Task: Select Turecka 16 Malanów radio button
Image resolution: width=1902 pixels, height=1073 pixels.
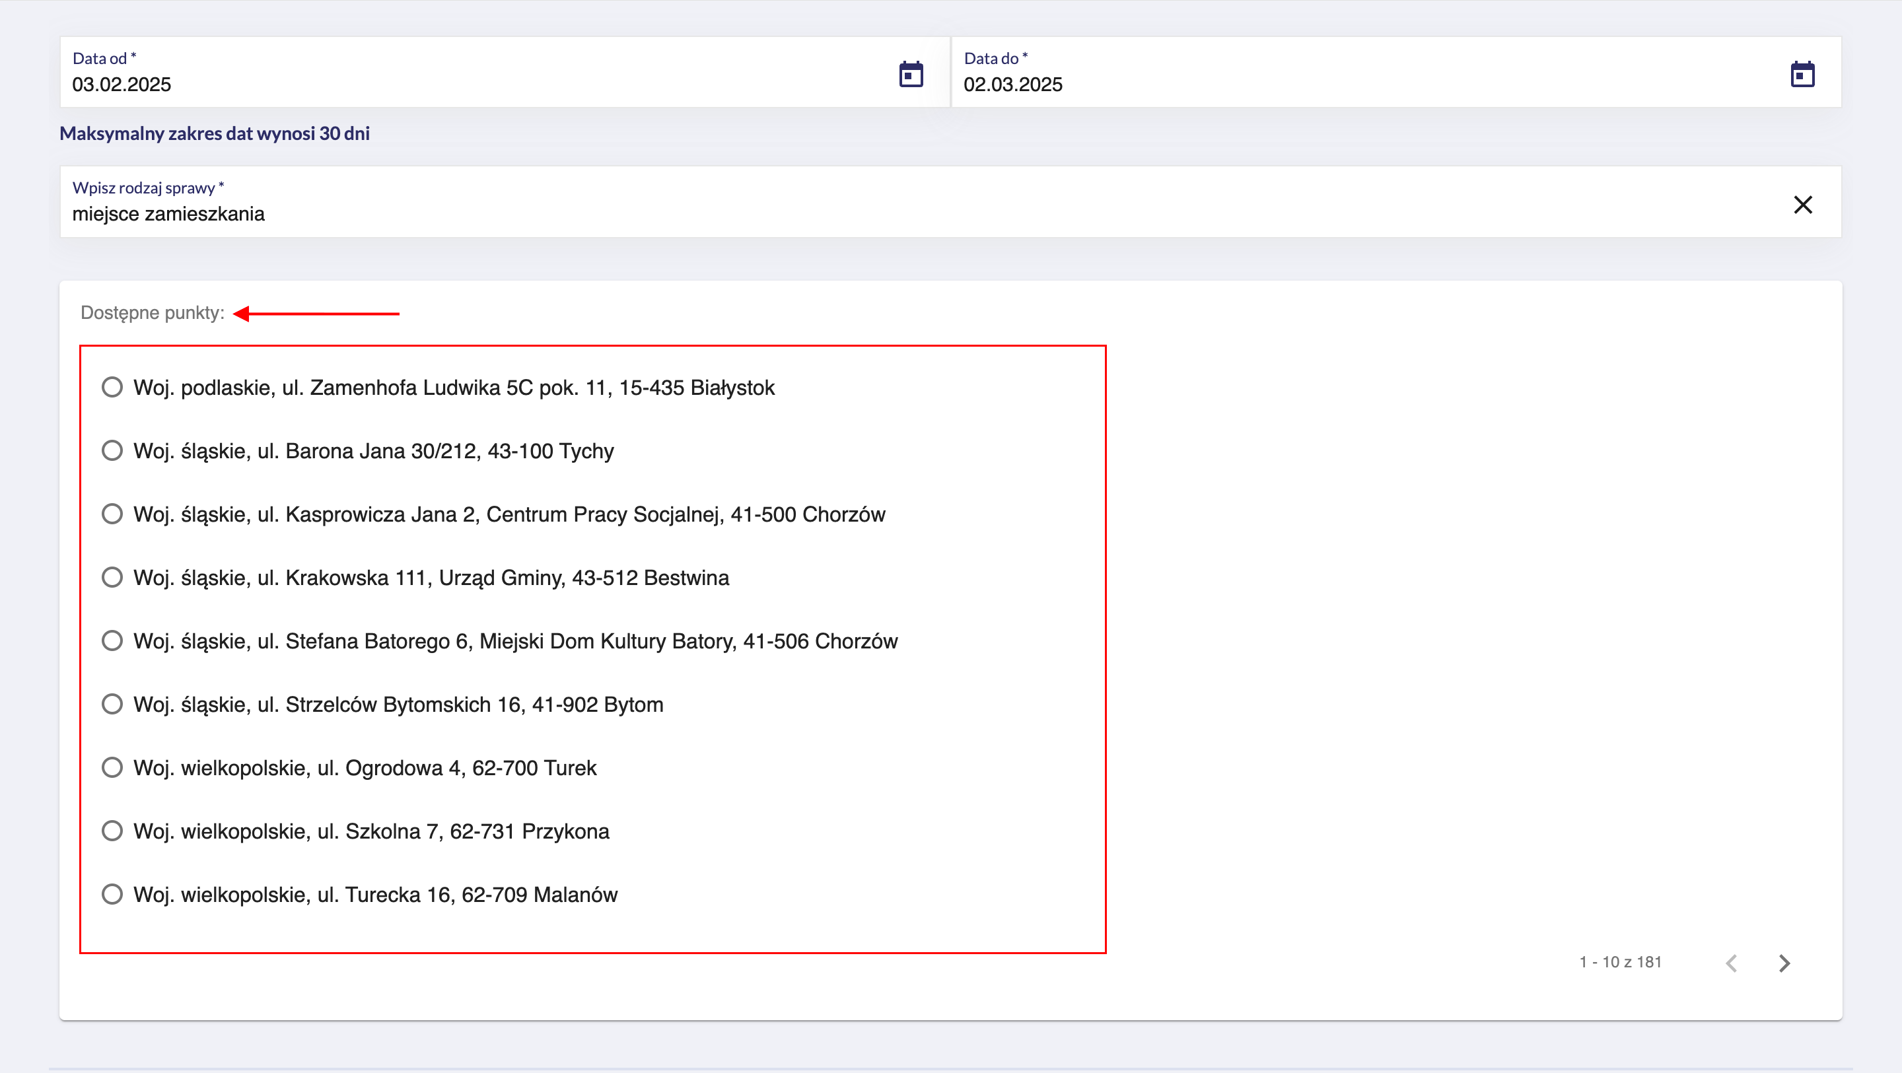Action: [x=112, y=894]
